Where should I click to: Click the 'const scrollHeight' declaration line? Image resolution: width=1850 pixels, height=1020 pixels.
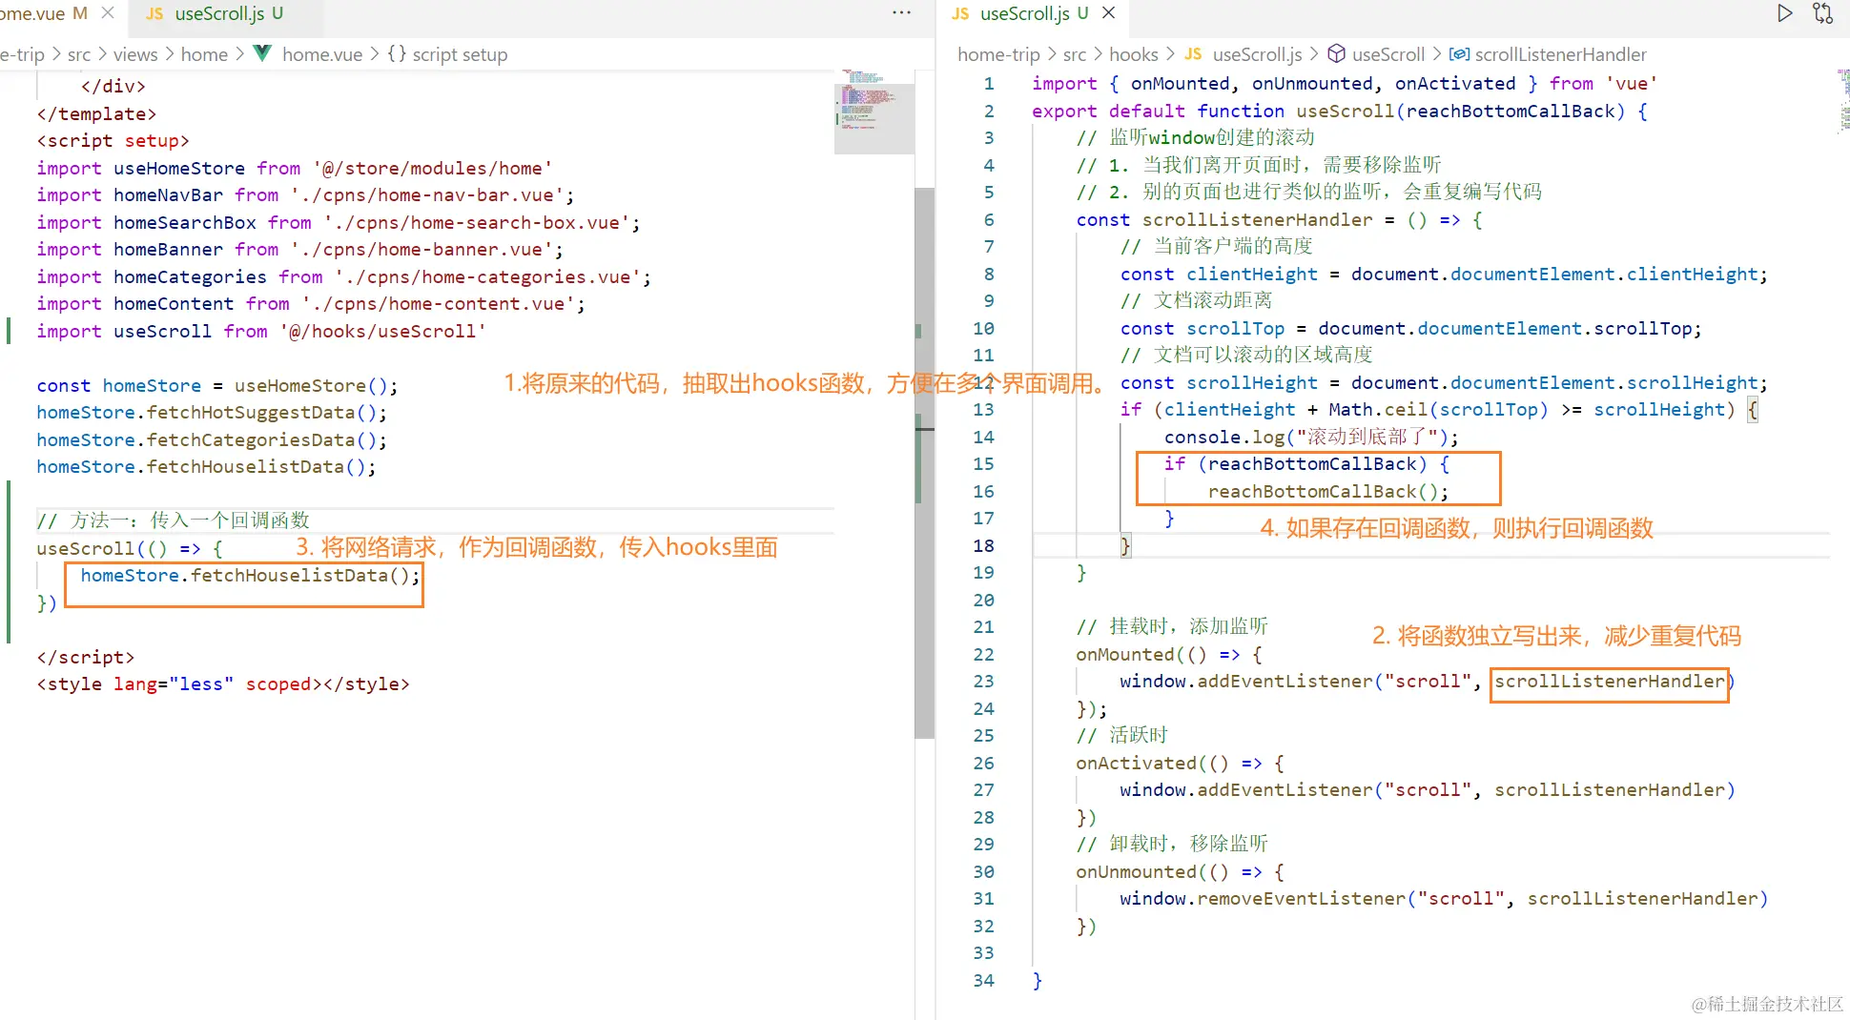(1444, 382)
